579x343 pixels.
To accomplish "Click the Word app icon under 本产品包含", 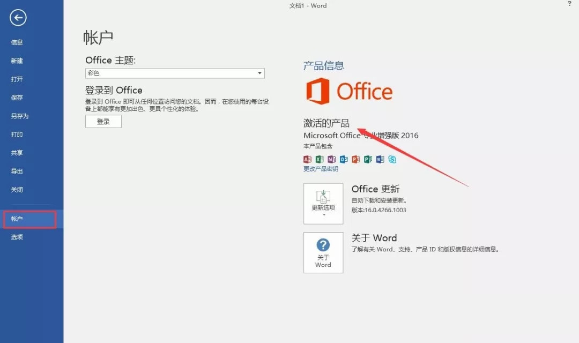I will tap(380, 159).
